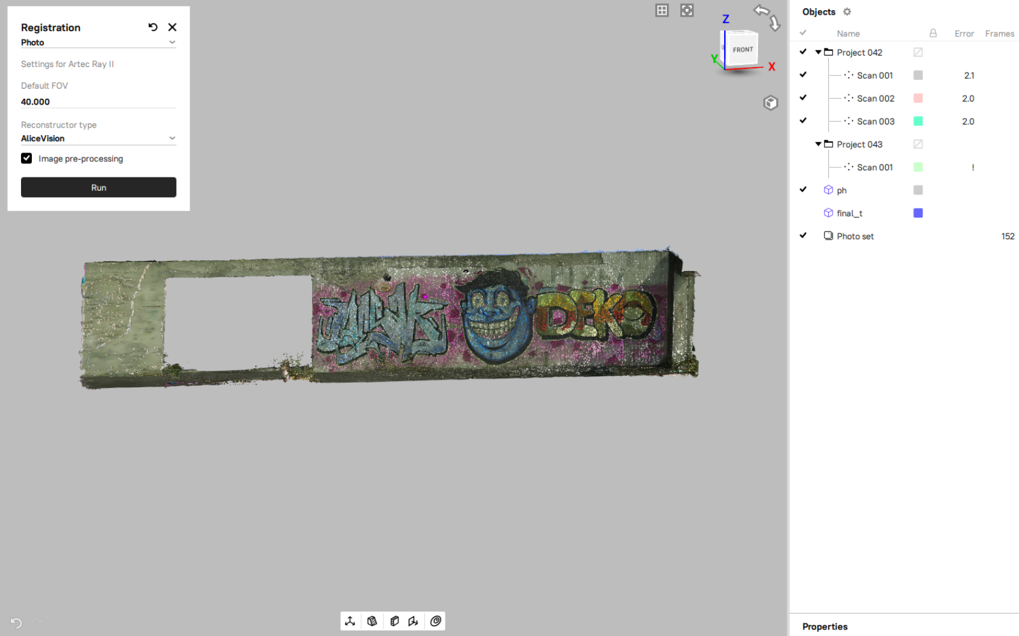Click the lock column header icon
This screenshot has height=636, width=1019.
pos(933,33)
